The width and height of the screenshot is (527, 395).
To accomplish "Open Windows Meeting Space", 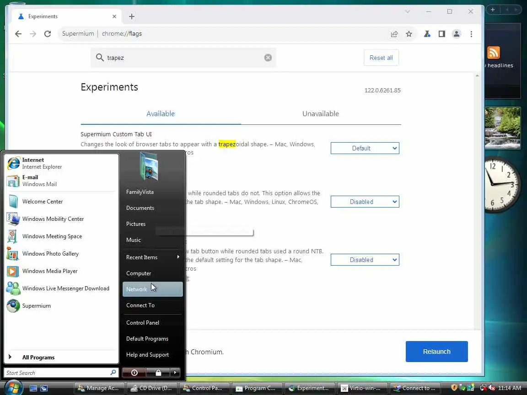I will 61,236.
